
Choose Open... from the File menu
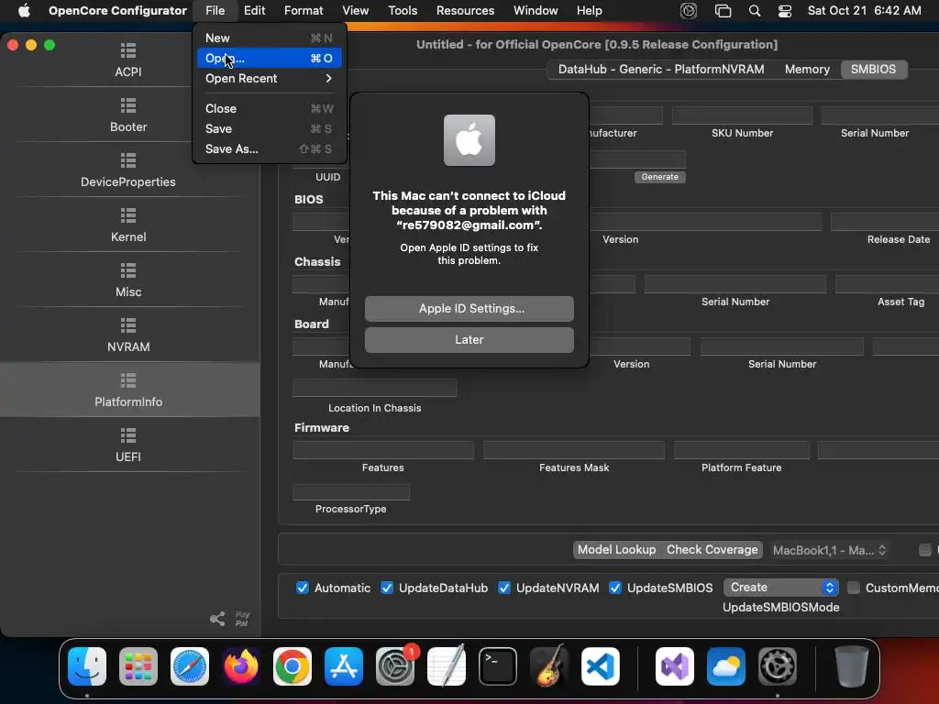[269, 58]
